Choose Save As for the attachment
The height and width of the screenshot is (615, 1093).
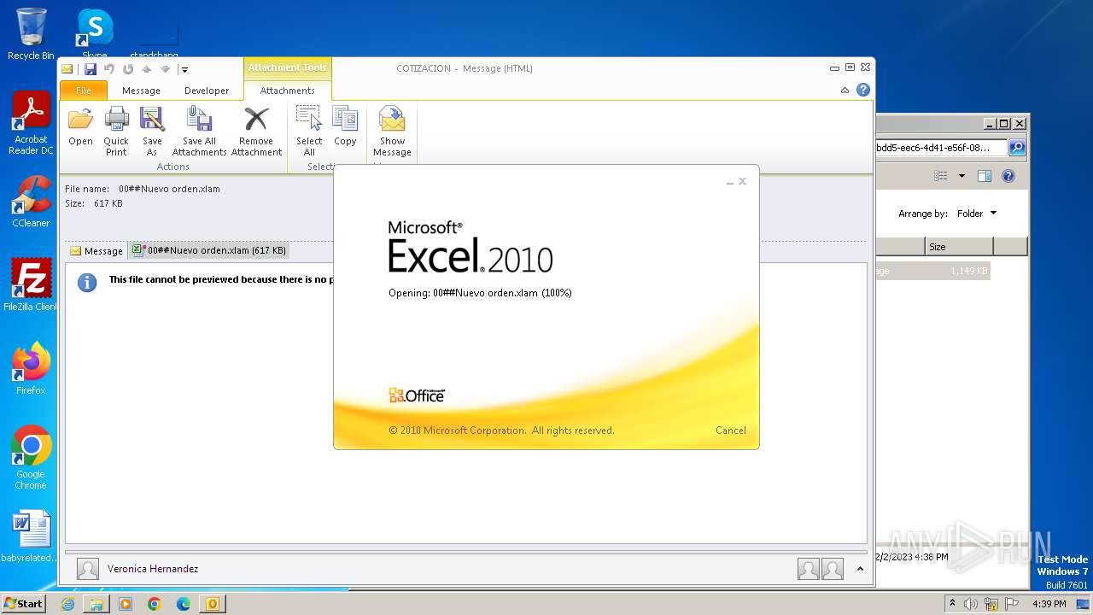pos(152,131)
